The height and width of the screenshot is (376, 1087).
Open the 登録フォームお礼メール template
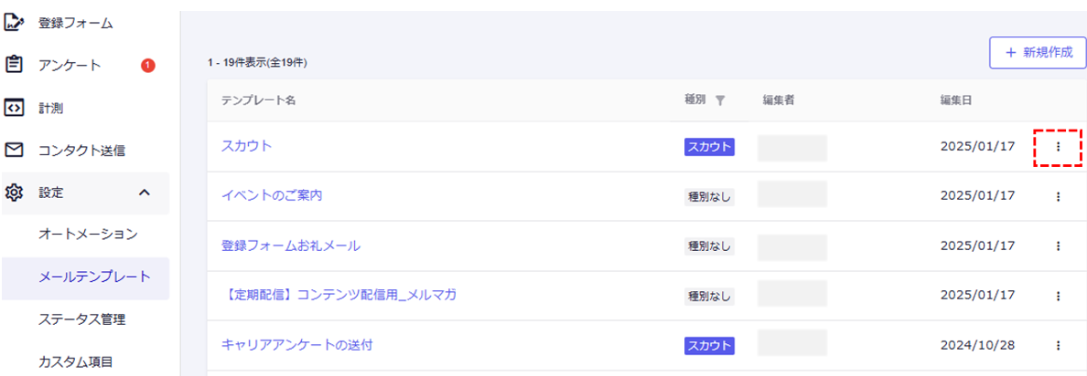pos(291,245)
